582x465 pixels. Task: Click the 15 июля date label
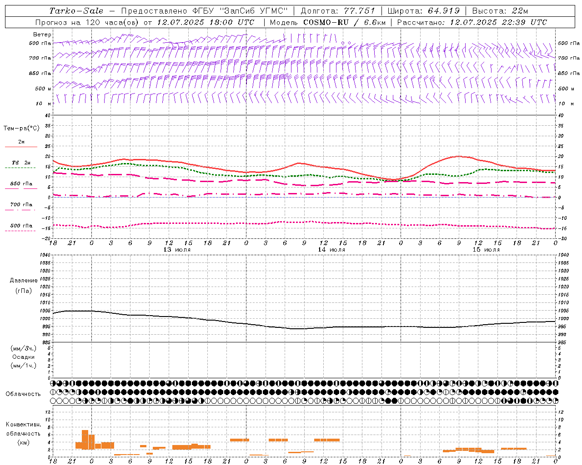(x=486, y=250)
